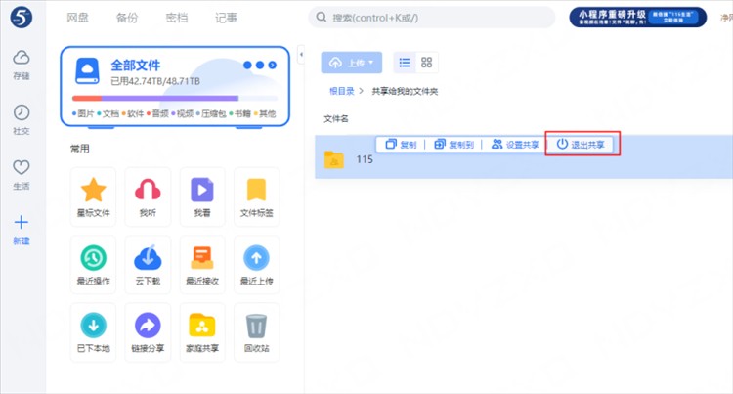Click the search magnifier icon

[x=322, y=18]
